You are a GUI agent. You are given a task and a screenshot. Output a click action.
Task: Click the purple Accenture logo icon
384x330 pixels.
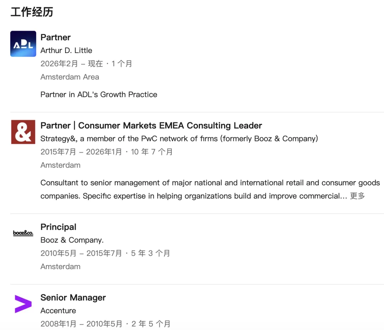point(23,304)
